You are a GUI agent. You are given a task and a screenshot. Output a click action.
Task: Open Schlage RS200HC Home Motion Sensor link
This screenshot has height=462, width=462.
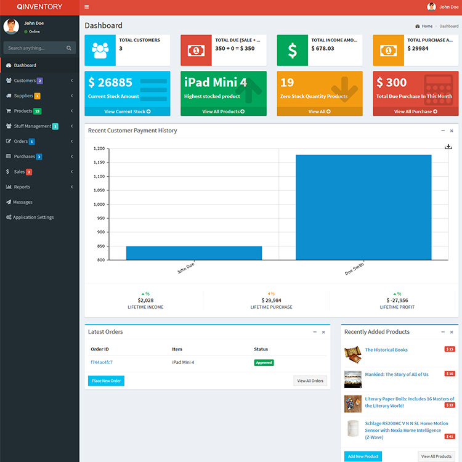click(407, 430)
